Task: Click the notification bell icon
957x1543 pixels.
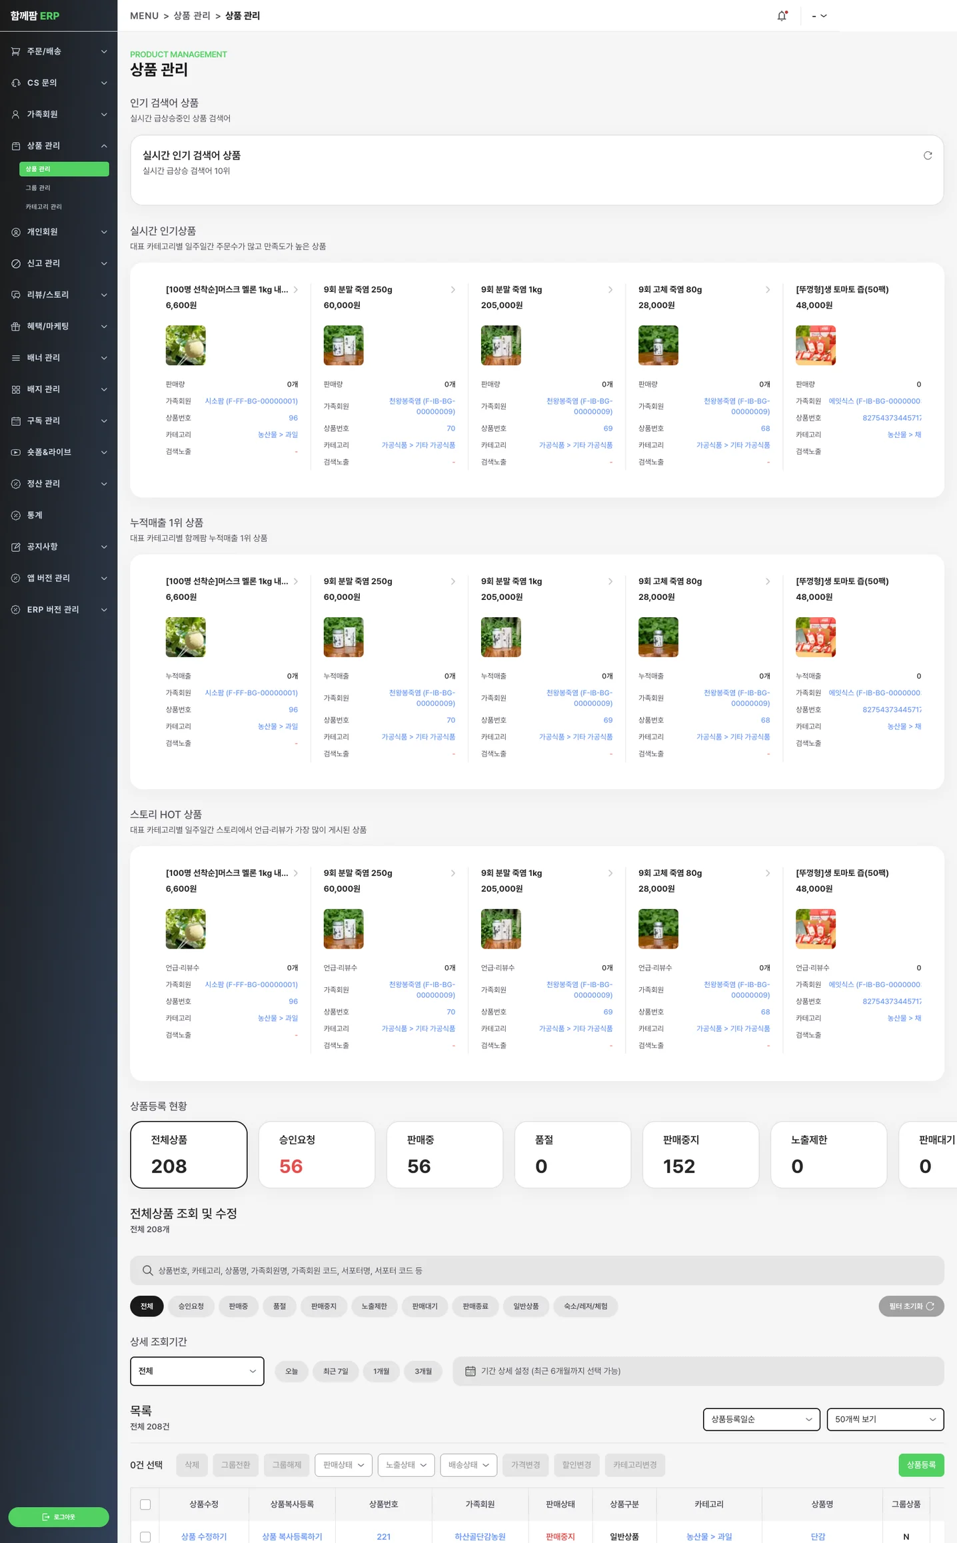Action: pyautogui.click(x=782, y=15)
